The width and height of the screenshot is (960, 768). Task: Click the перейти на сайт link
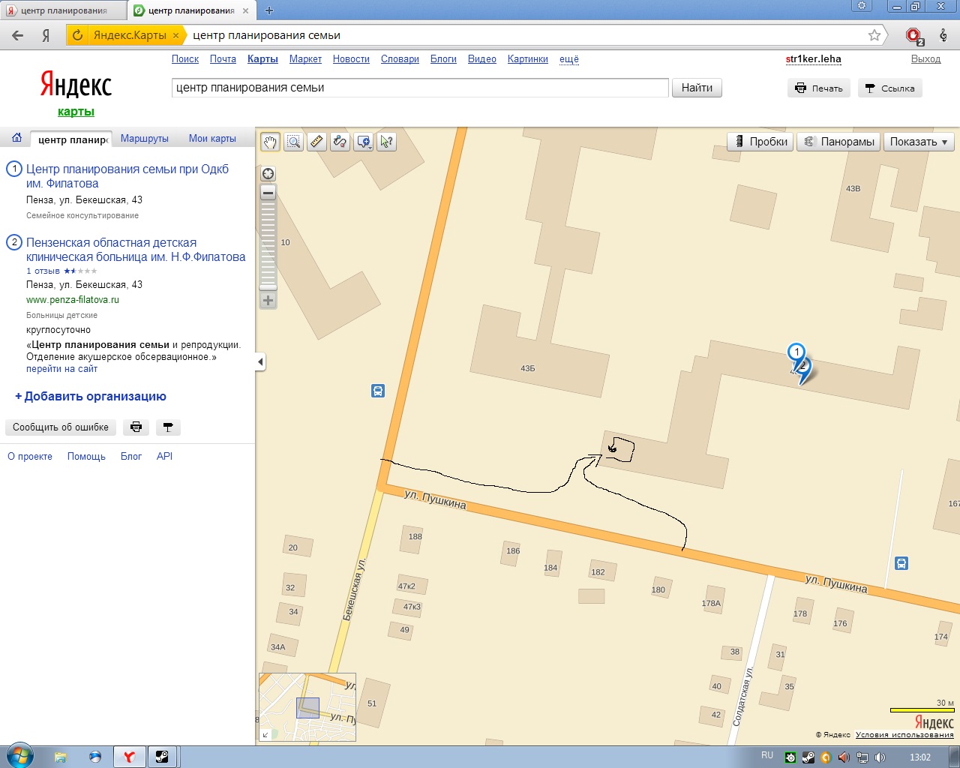61,369
